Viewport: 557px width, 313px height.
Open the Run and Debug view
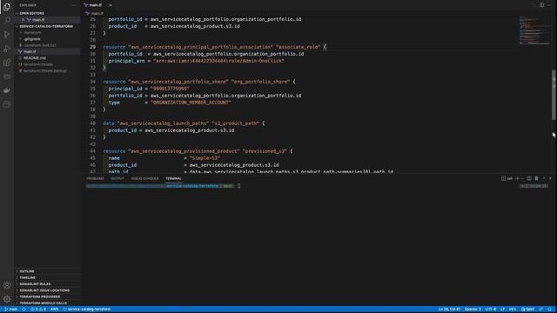(x=7, y=49)
